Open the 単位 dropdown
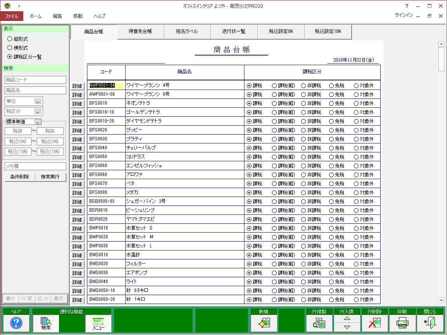447x335 pixels. pos(38,102)
